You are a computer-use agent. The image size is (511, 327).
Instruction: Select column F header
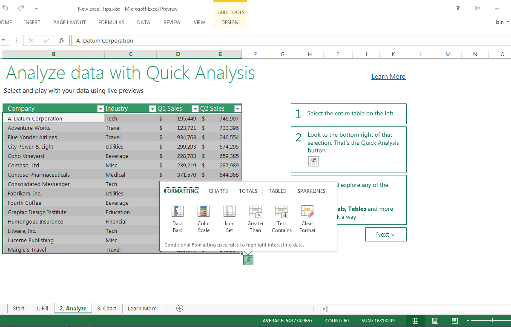tap(255, 54)
